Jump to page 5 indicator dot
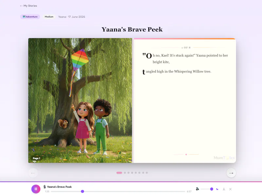 pos(136,173)
